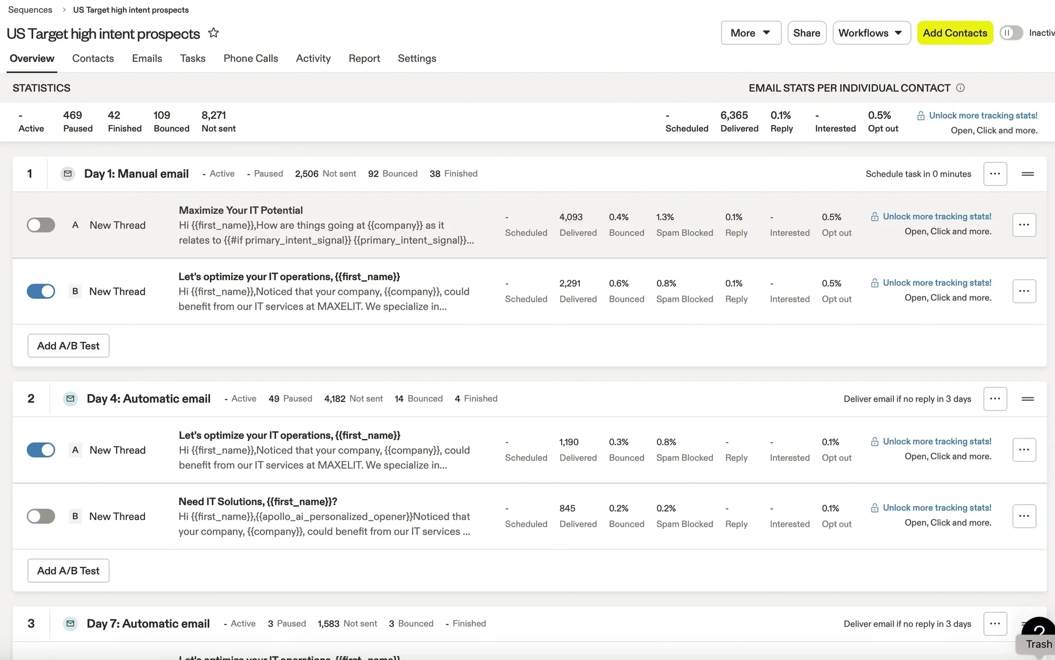Expand the More dropdown
1055x660 pixels.
(x=751, y=33)
